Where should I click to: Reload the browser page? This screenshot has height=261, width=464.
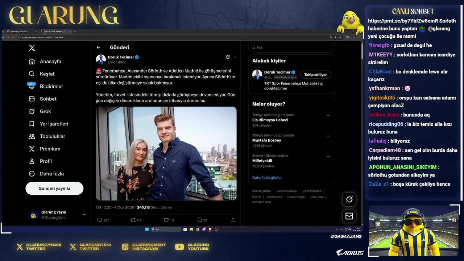[13, 37]
